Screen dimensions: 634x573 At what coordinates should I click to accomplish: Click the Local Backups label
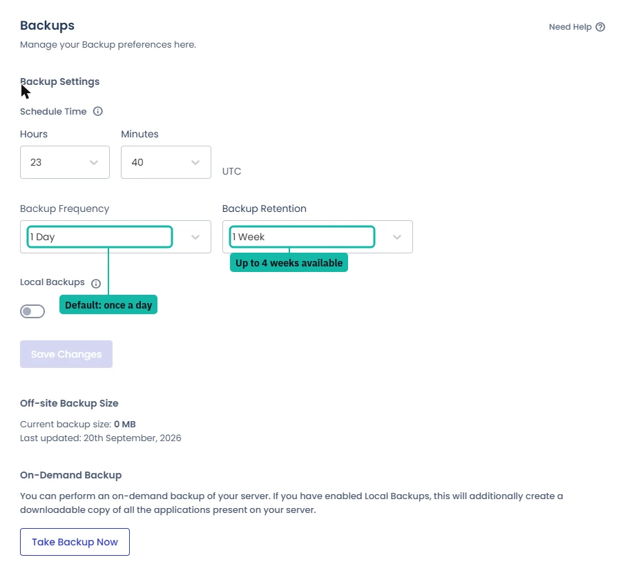pos(52,282)
